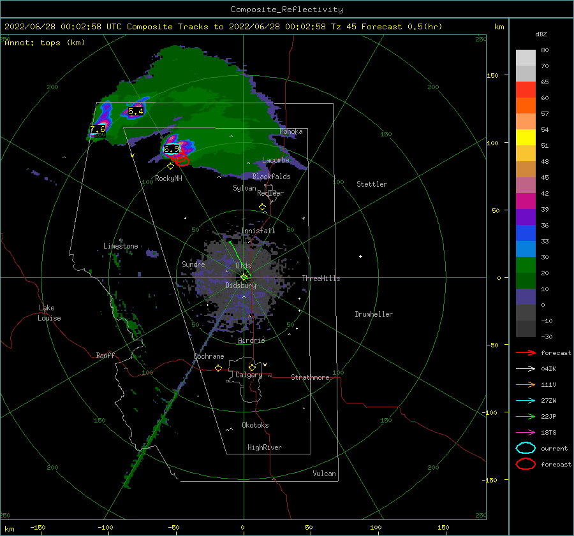Click the Sundre town label
The height and width of the screenshot is (536, 574).
pos(193,264)
